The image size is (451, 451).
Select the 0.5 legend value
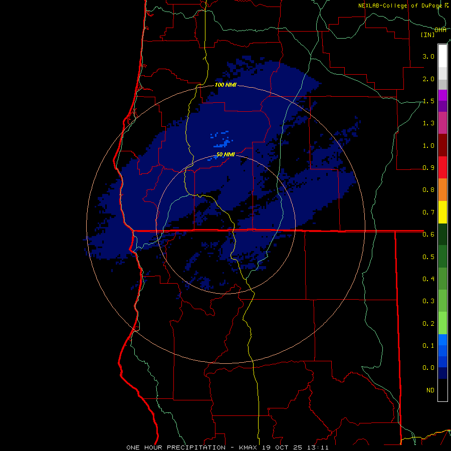click(x=428, y=257)
